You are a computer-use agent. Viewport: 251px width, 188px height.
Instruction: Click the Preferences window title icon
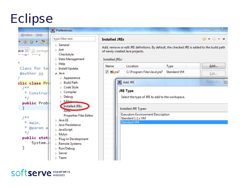pos(53,30)
